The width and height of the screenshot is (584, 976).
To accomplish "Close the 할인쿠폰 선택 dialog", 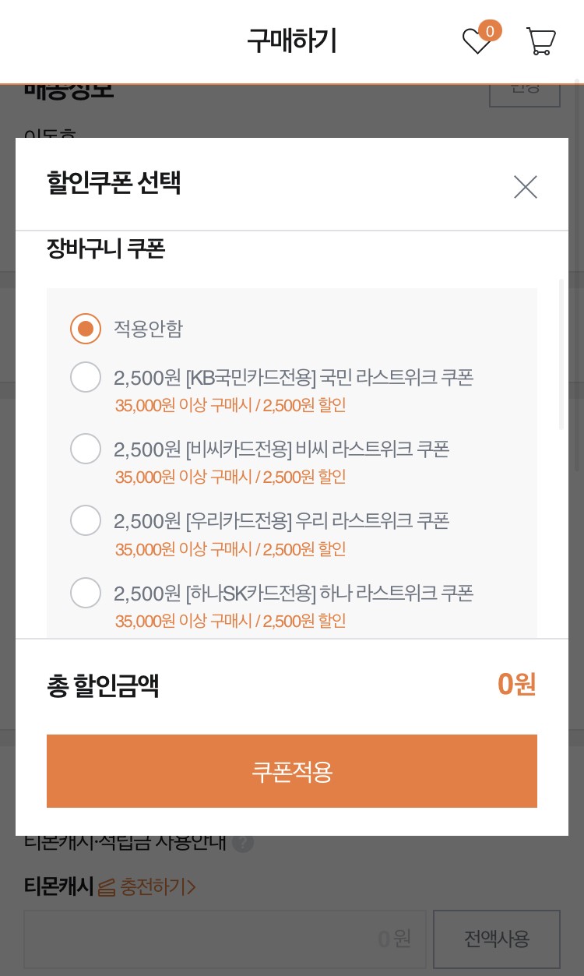I will (x=526, y=187).
